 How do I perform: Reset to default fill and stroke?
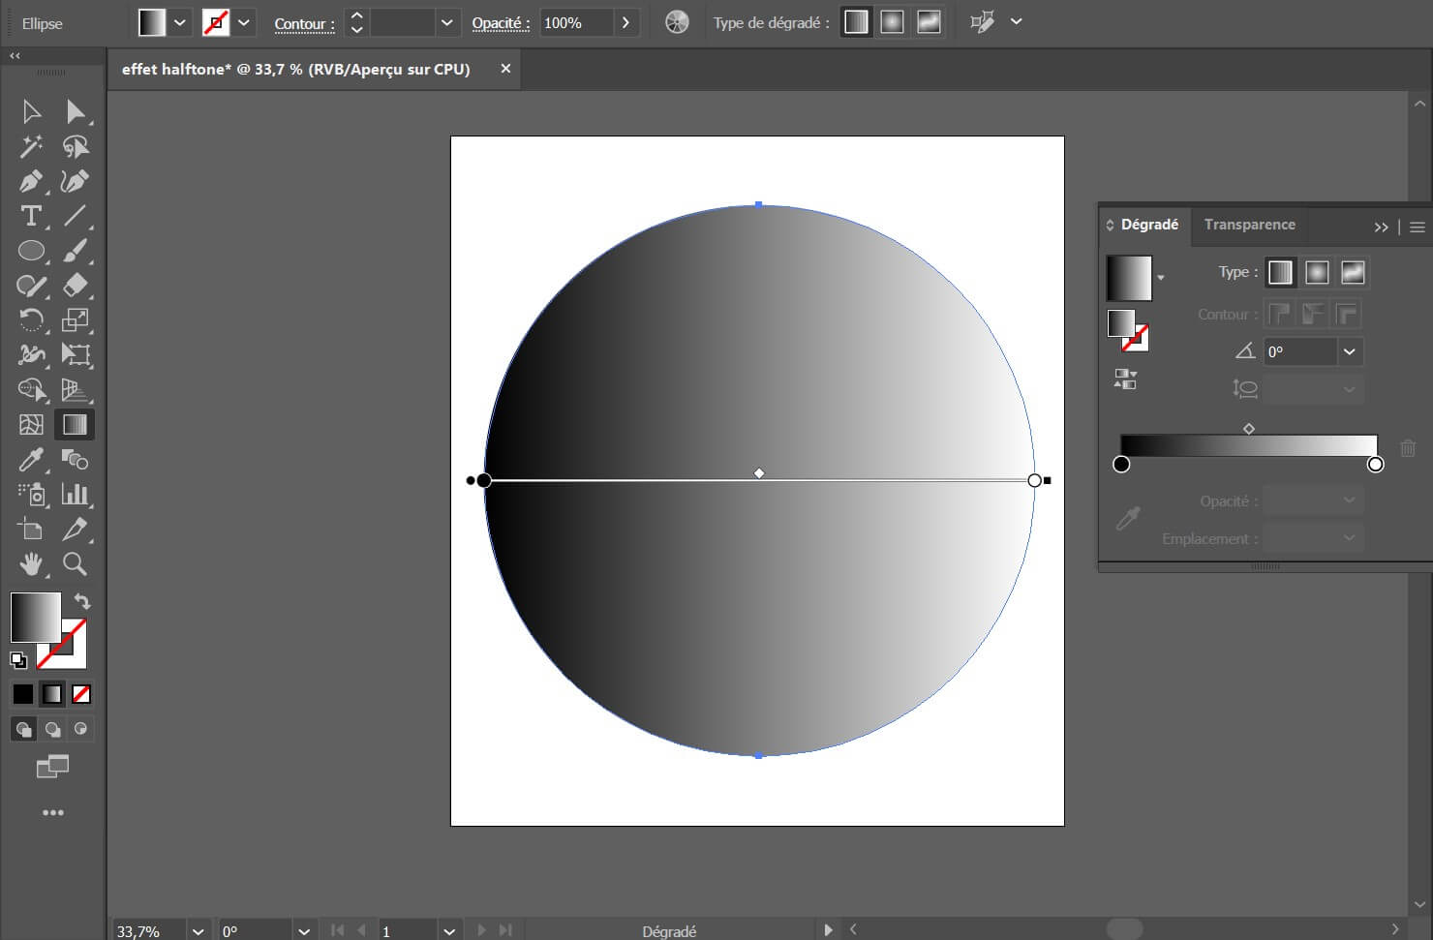click(18, 661)
